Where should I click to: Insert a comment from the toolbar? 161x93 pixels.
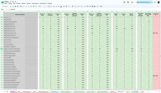click(x=88, y=6)
